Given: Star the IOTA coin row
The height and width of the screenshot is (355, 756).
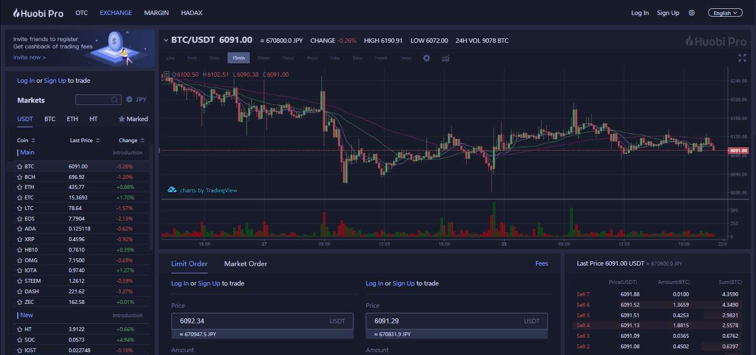Looking at the screenshot, I should (20, 271).
